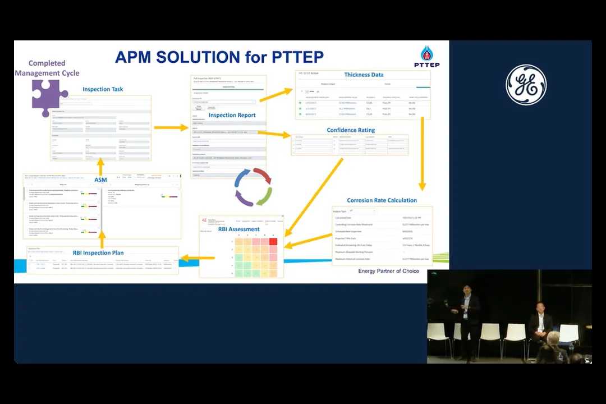Image resolution: width=606 pixels, height=404 pixels.
Task: Click the Controlling Corrosion Rate row
Action: pyautogui.click(x=382, y=224)
